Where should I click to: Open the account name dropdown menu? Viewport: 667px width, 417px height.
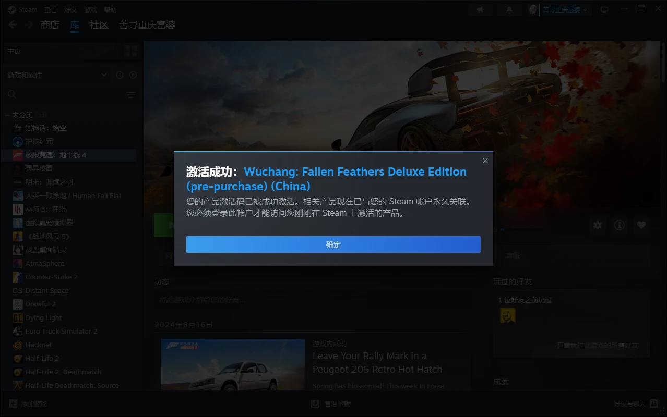pos(564,9)
